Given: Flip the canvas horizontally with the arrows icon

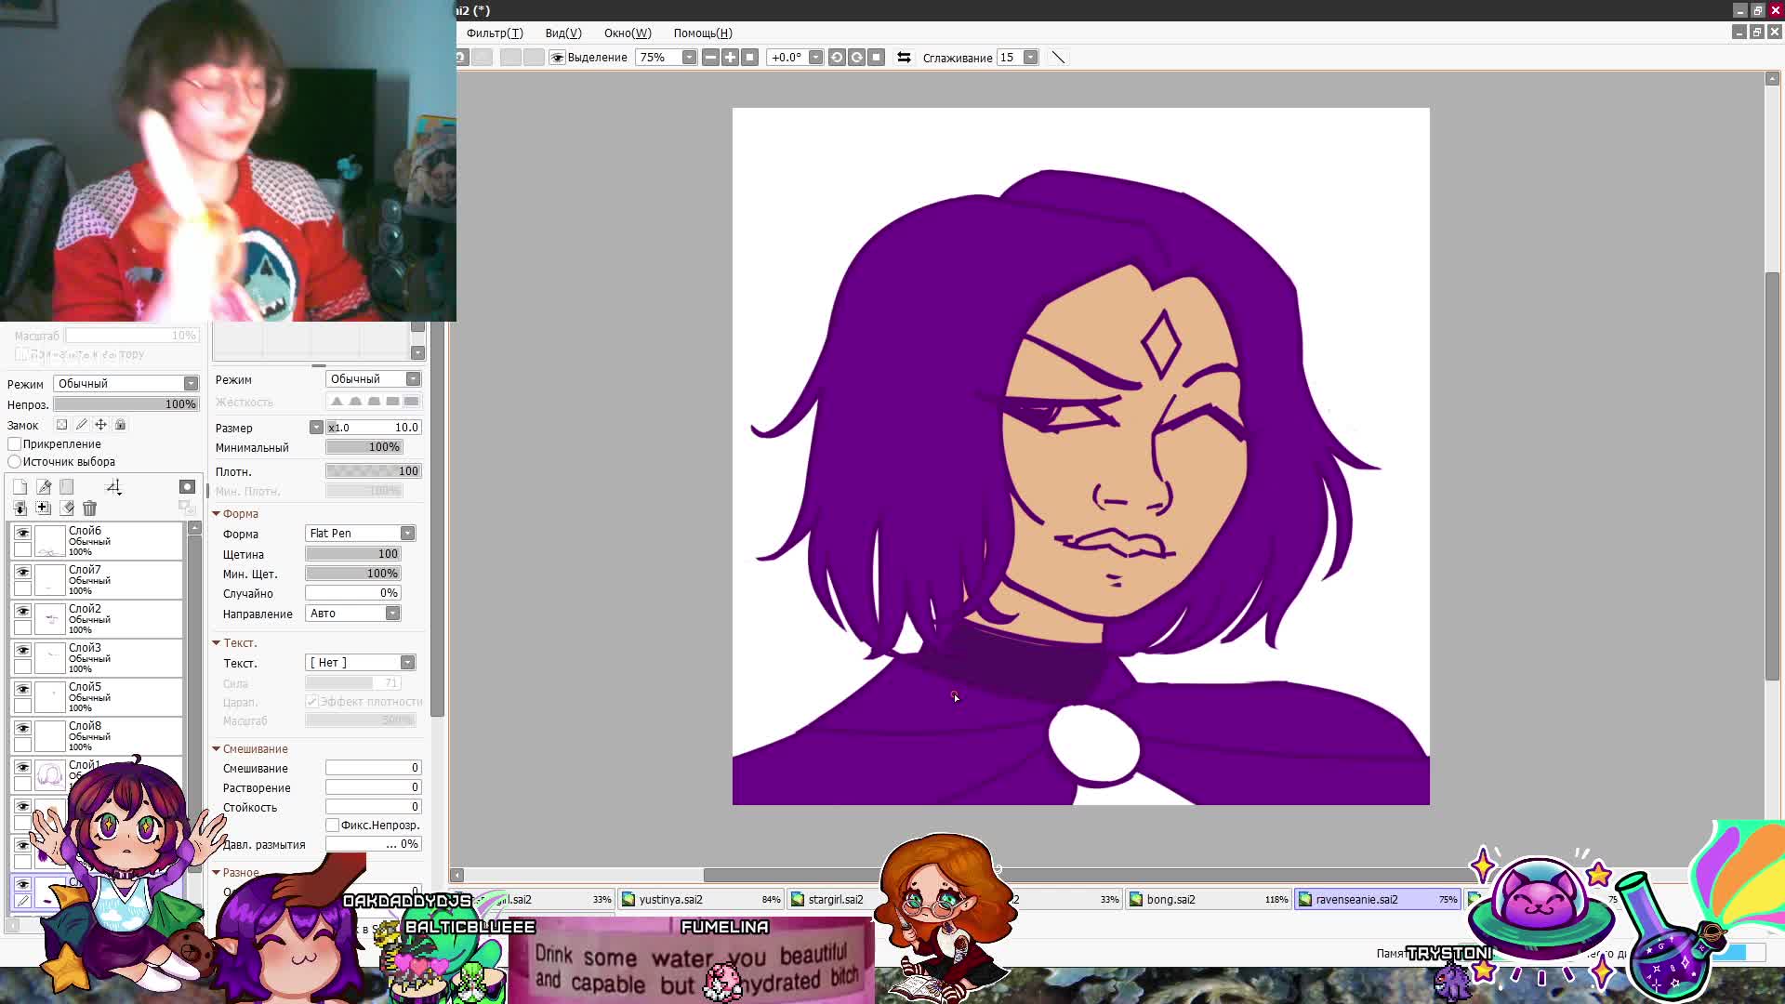Looking at the screenshot, I should (904, 58).
